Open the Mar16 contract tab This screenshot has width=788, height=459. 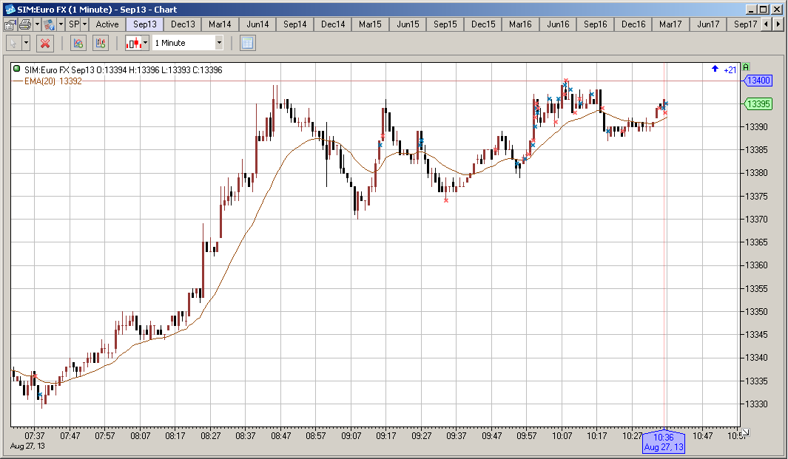[520, 24]
